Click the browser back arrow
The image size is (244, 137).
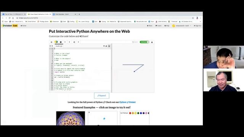[x=3, y=18]
